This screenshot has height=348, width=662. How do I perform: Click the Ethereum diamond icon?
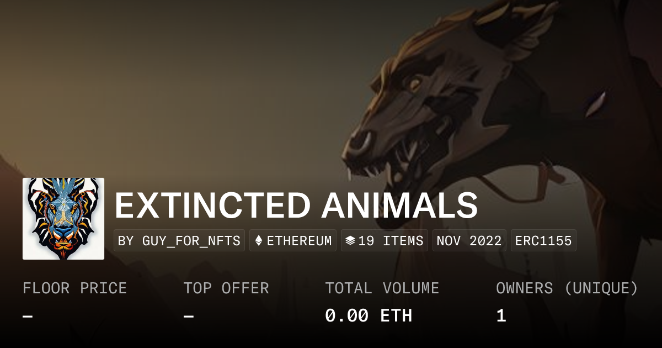(259, 241)
